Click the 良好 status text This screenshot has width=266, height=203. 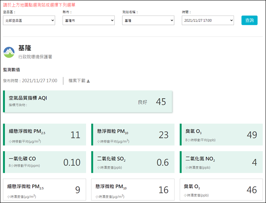(142, 102)
